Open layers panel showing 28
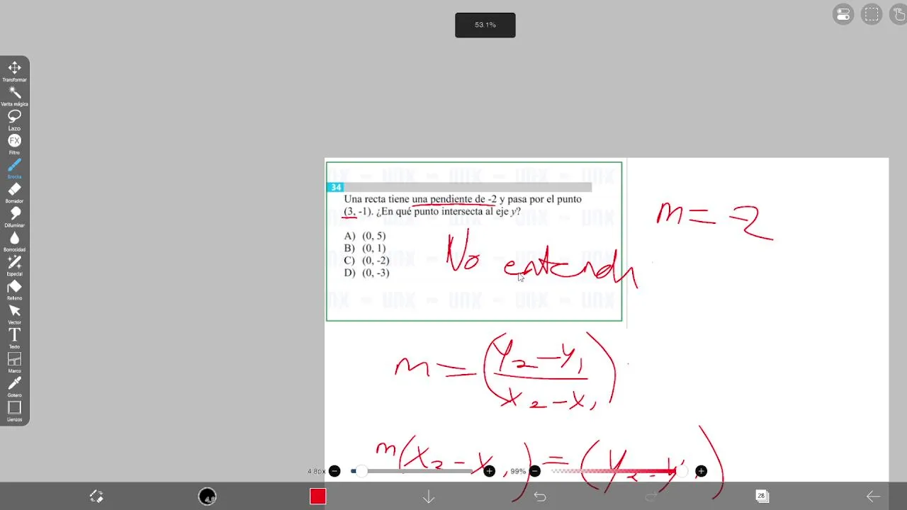907x510 pixels. coord(762,496)
